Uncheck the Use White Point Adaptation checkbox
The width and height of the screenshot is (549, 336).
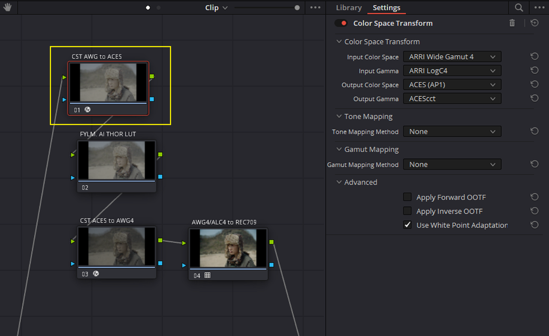click(x=407, y=225)
